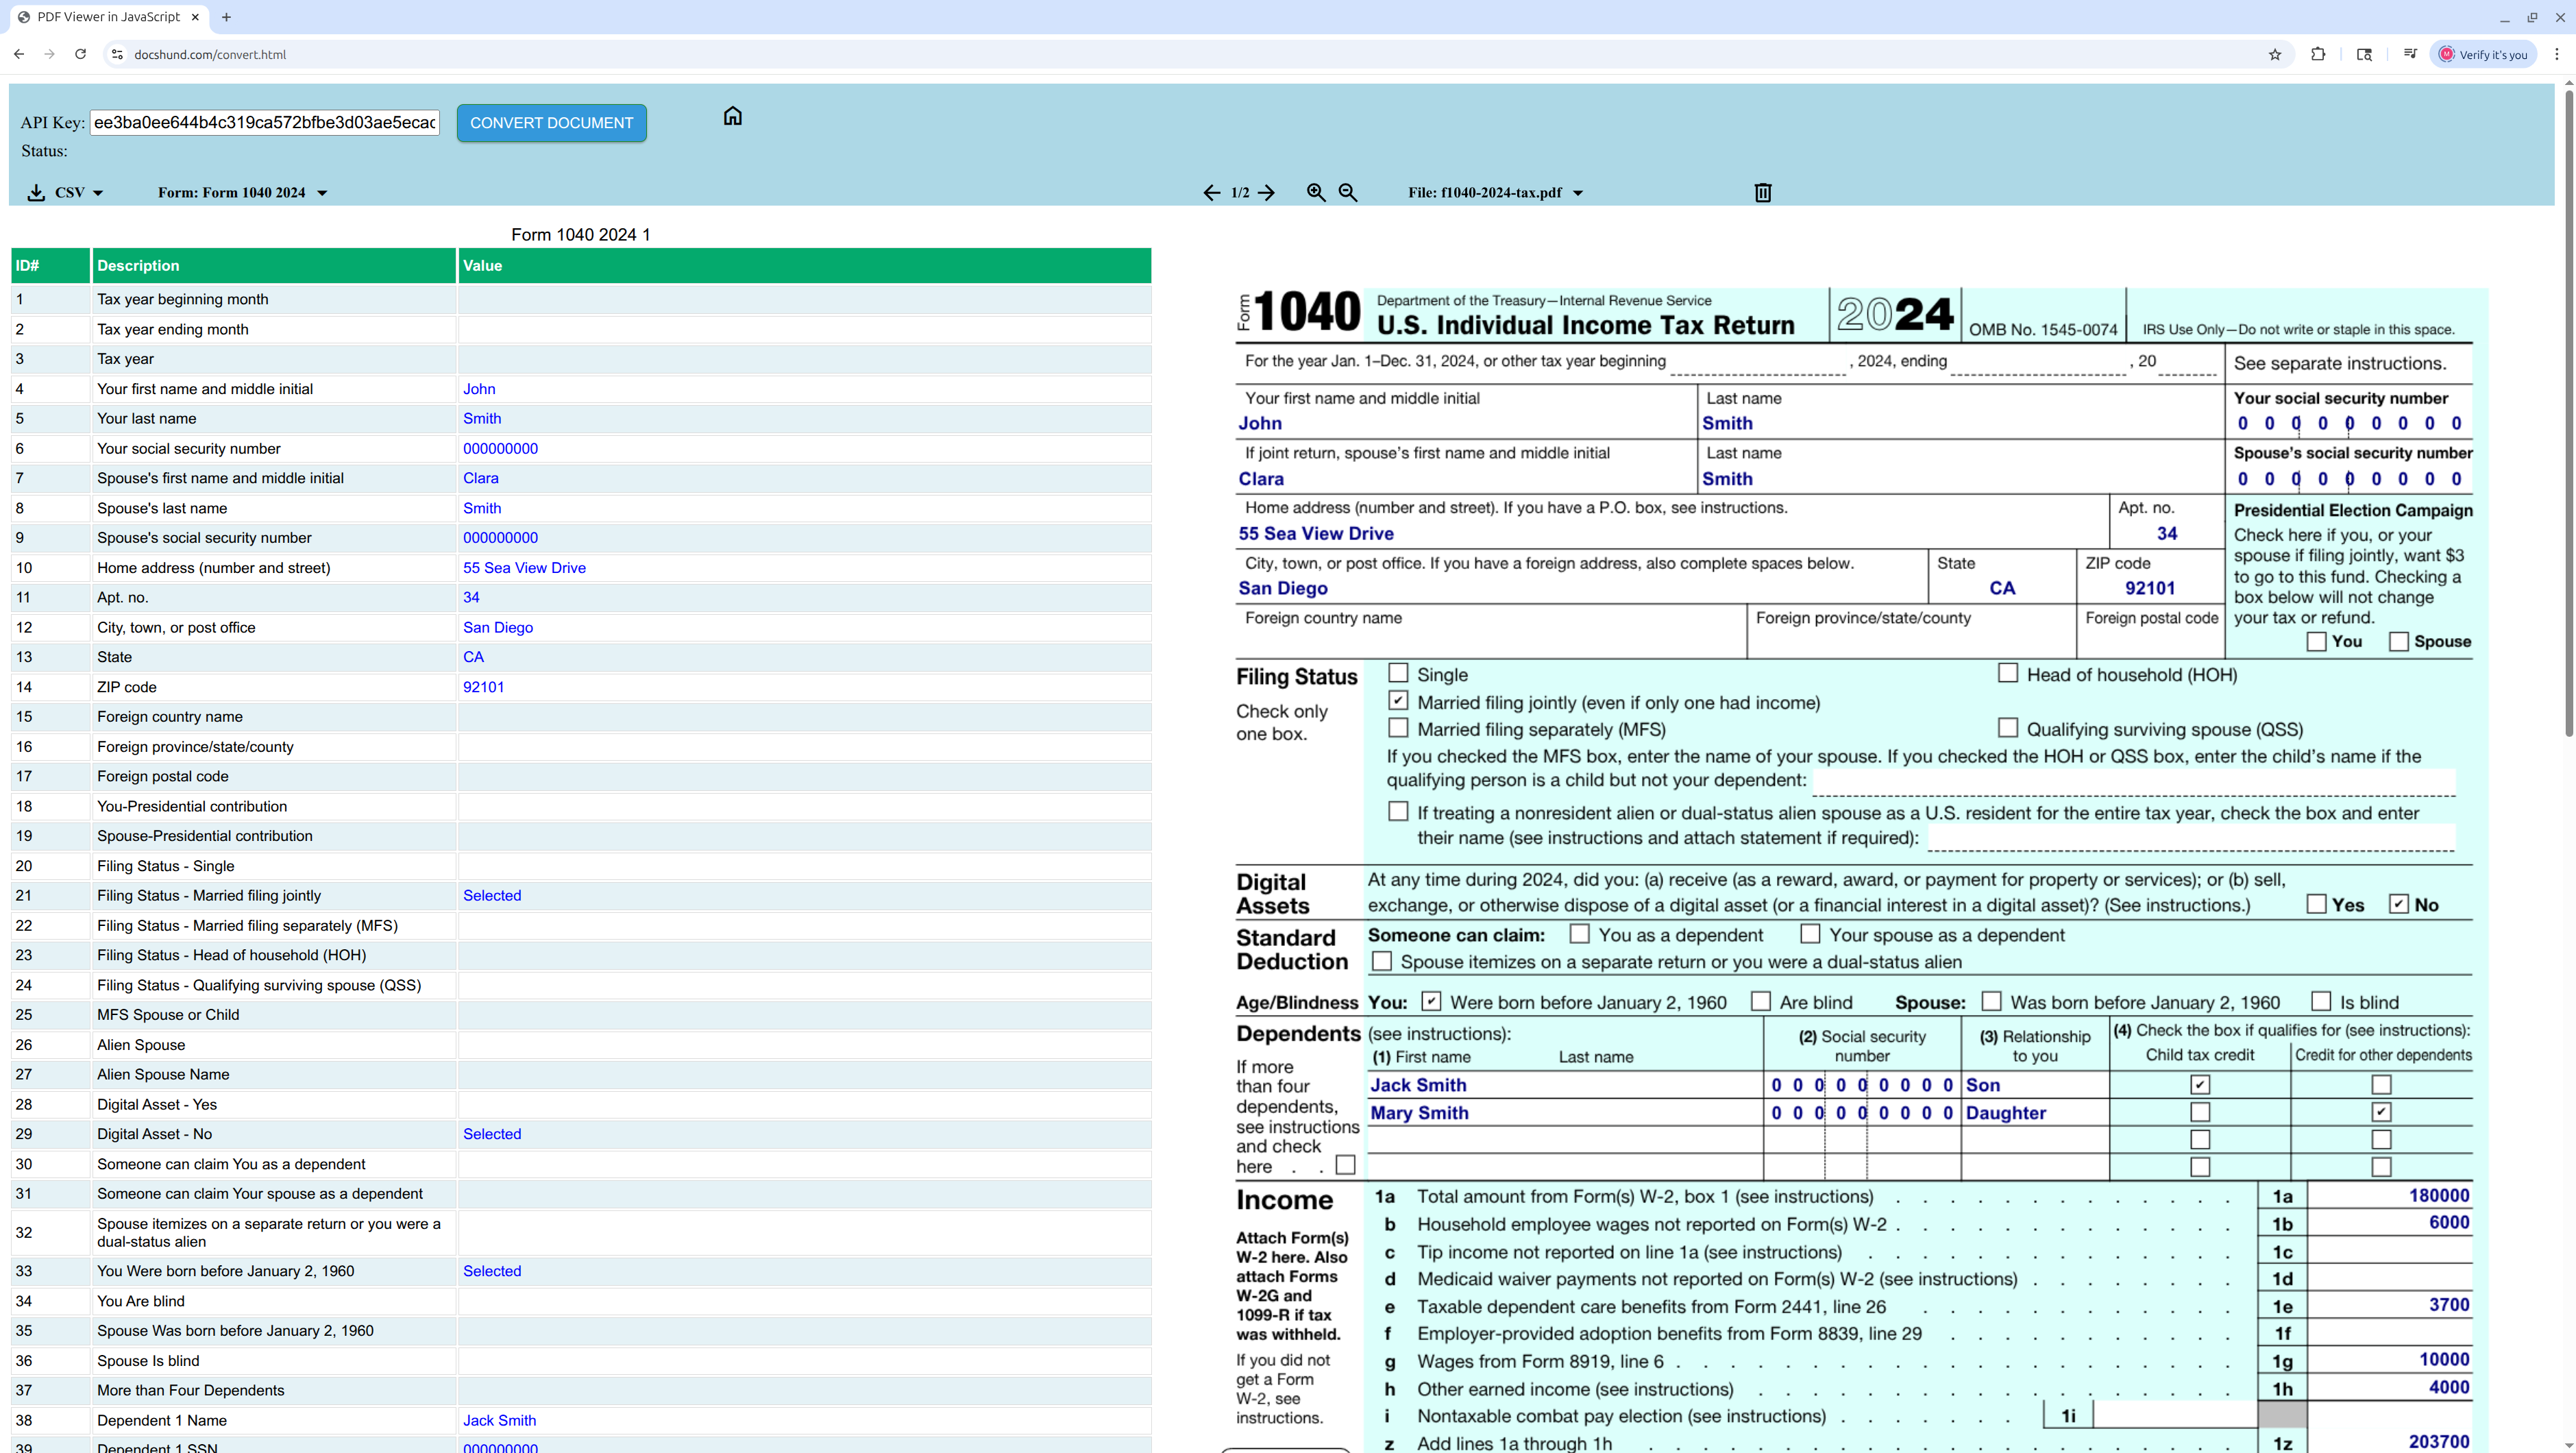
Task: Click the Verify it's you button
Action: tap(2484, 54)
